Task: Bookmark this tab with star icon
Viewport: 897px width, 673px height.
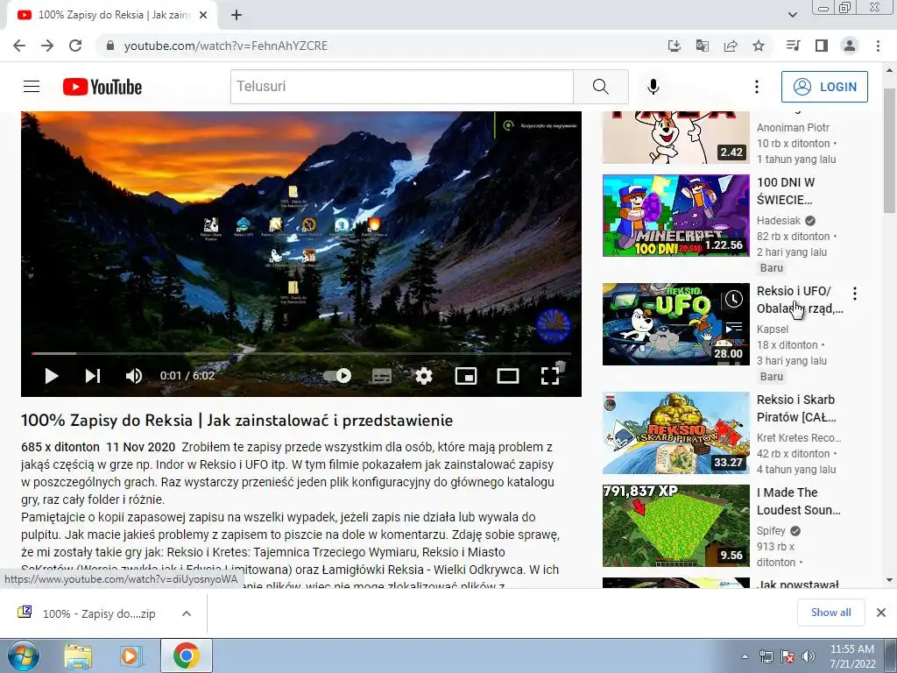Action: [759, 46]
